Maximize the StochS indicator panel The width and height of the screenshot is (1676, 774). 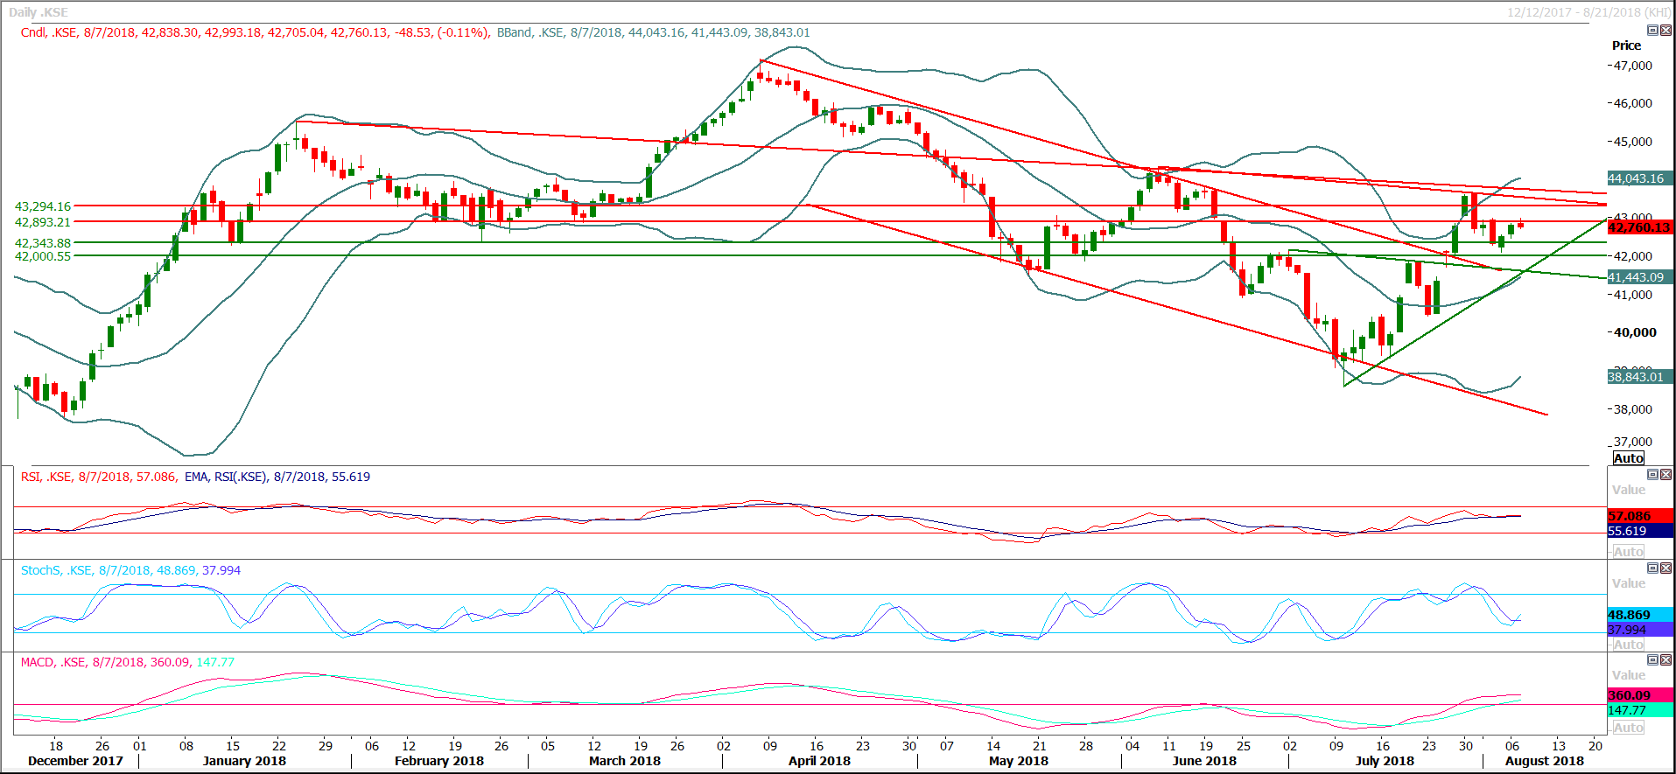coord(1652,568)
